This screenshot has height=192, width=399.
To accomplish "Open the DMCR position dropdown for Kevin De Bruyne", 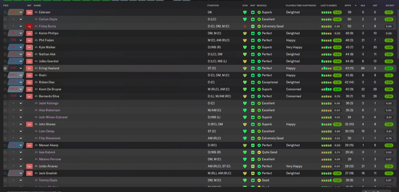I will (16, 89).
